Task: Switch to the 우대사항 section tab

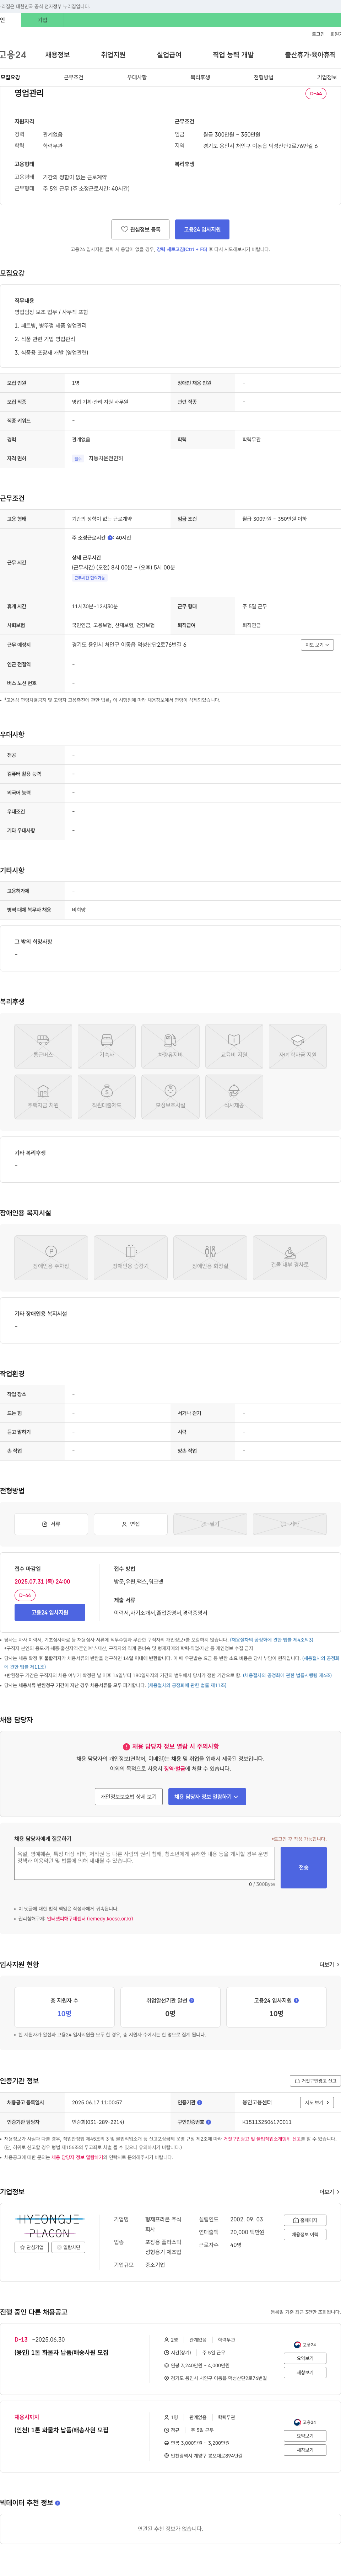Action: click(x=137, y=77)
